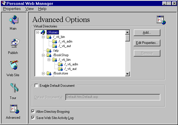Click the directory tree scrollbar thumb

pyautogui.click(x=128, y=38)
